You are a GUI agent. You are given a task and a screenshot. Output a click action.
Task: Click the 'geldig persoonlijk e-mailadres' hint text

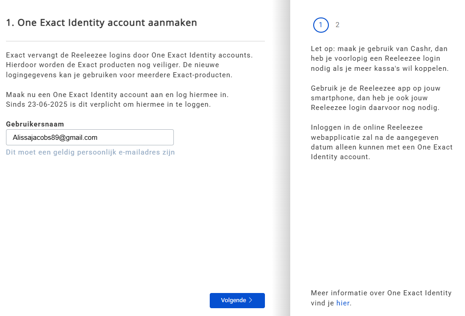point(90,152)
